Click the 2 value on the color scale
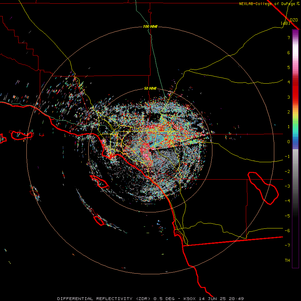The width and height of the screenshot is (301, 301). pyautogui.click(x=289, y=112)
